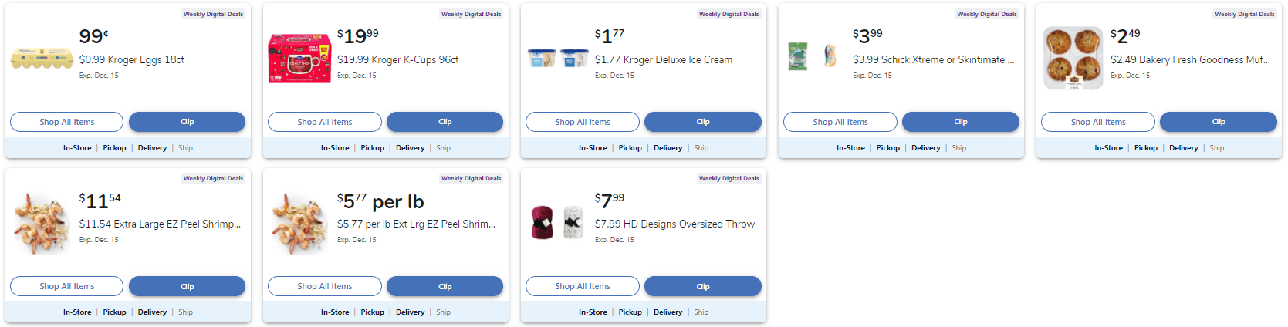Open the Bakery Fresh Goodness muffins image
Screen dimensions: 1288x327
pyautogui.click(x=1073, y=58)
